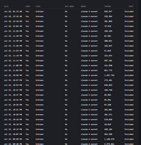Click the COST column header
141x145 pixels.
131,6
